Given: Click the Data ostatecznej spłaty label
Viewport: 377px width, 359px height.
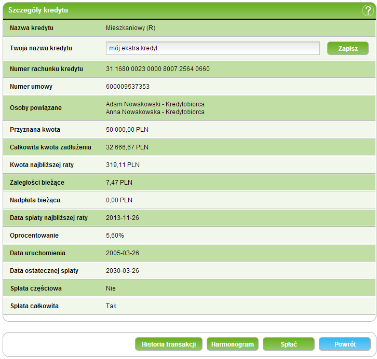Looking at the screenshot, I should (x=44, y=271).
